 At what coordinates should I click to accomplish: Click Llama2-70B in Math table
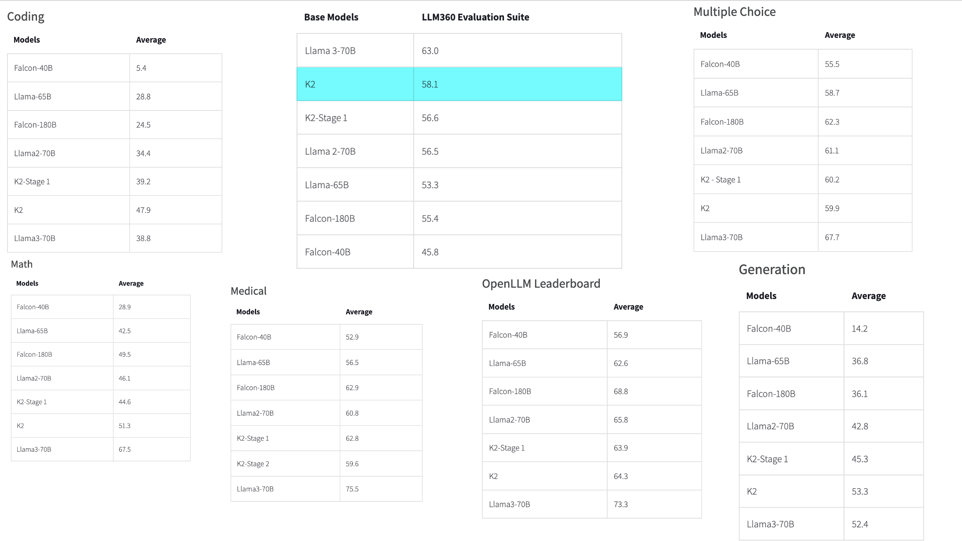34,378
